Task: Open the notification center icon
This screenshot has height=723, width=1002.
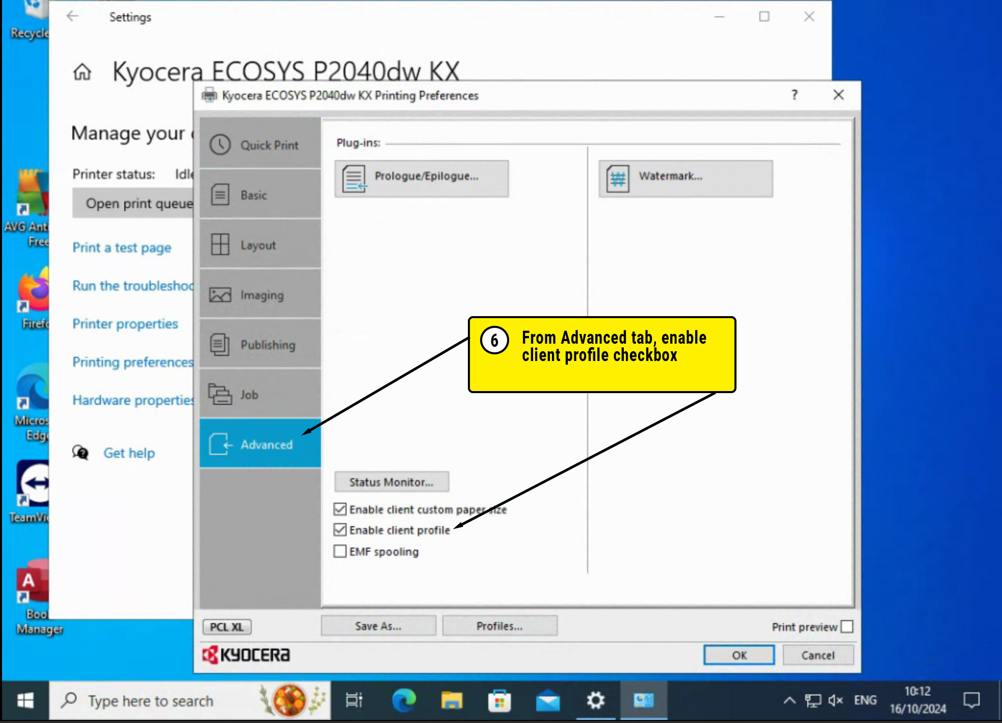Action: tap(972, 701)
